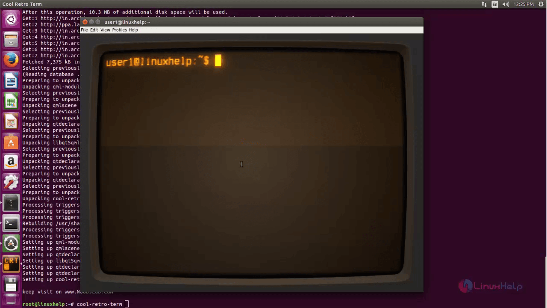Open the Edit menu in Cool Retro Term
The height and width of the screenshot is (308, 547).
[x=94, y=30]
